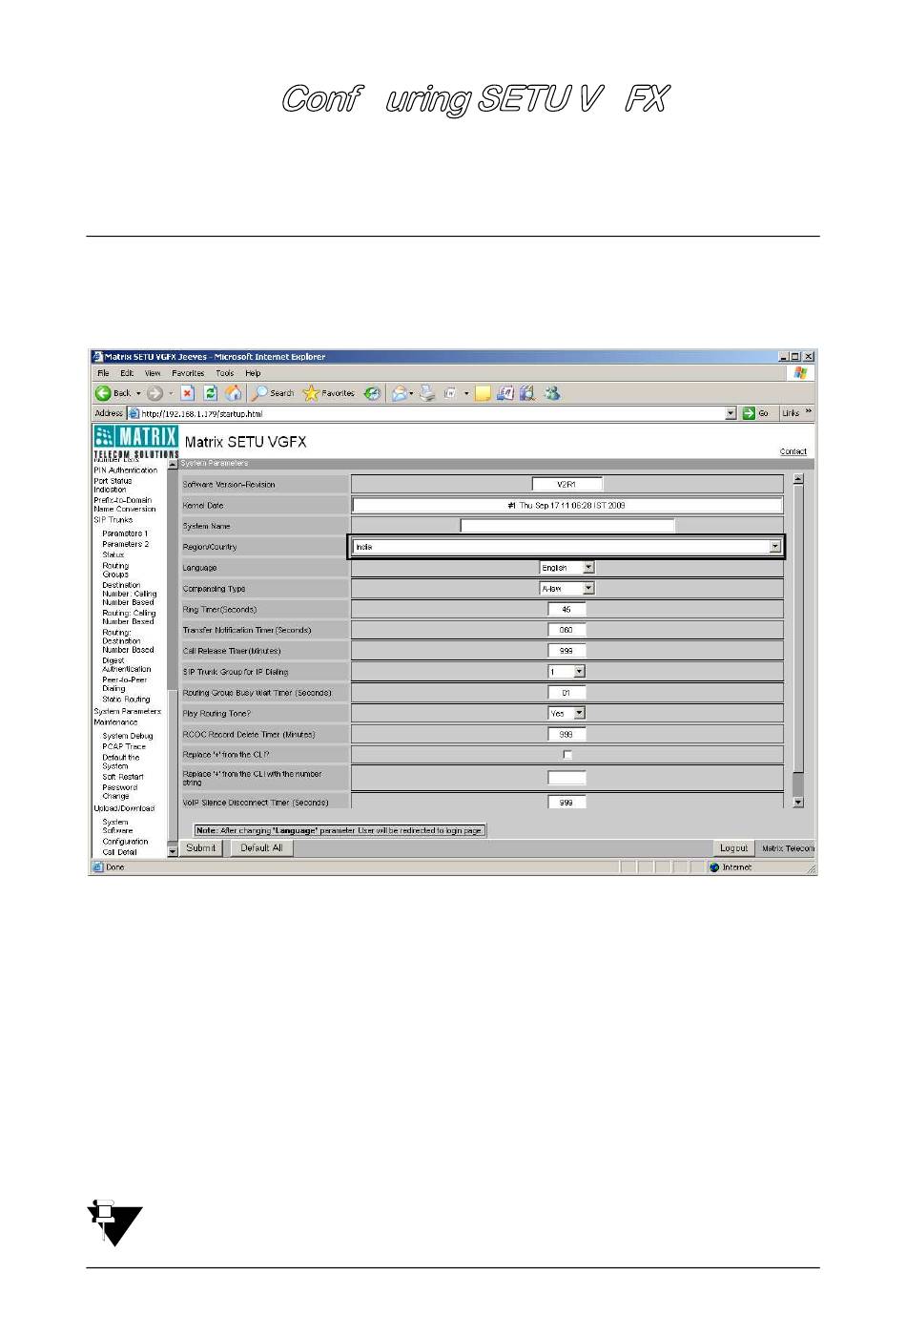This screenshot has width=906, height=1337.
Task: Open the History toolbar icon
Action: click(x=372, y=393)
